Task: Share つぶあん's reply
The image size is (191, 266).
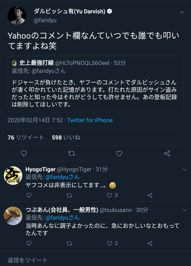Action: click(150, 243)
